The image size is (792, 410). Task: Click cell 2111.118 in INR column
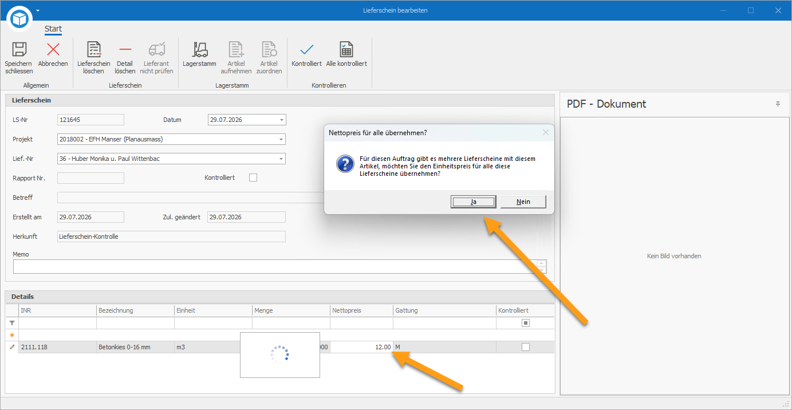[x=57, y=347]
